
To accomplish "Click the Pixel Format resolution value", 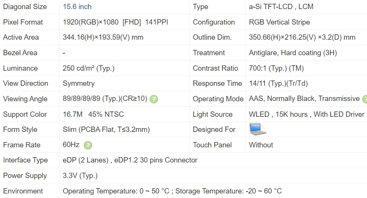I will point(115,22).
